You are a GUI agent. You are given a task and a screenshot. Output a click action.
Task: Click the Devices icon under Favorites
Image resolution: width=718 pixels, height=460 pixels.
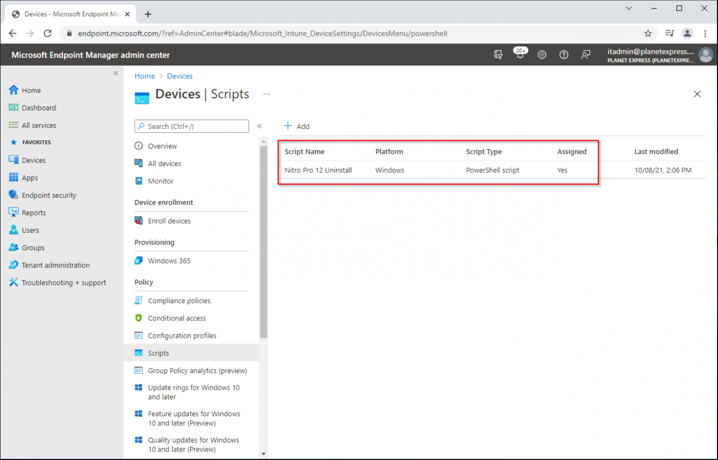pos(13,160)
